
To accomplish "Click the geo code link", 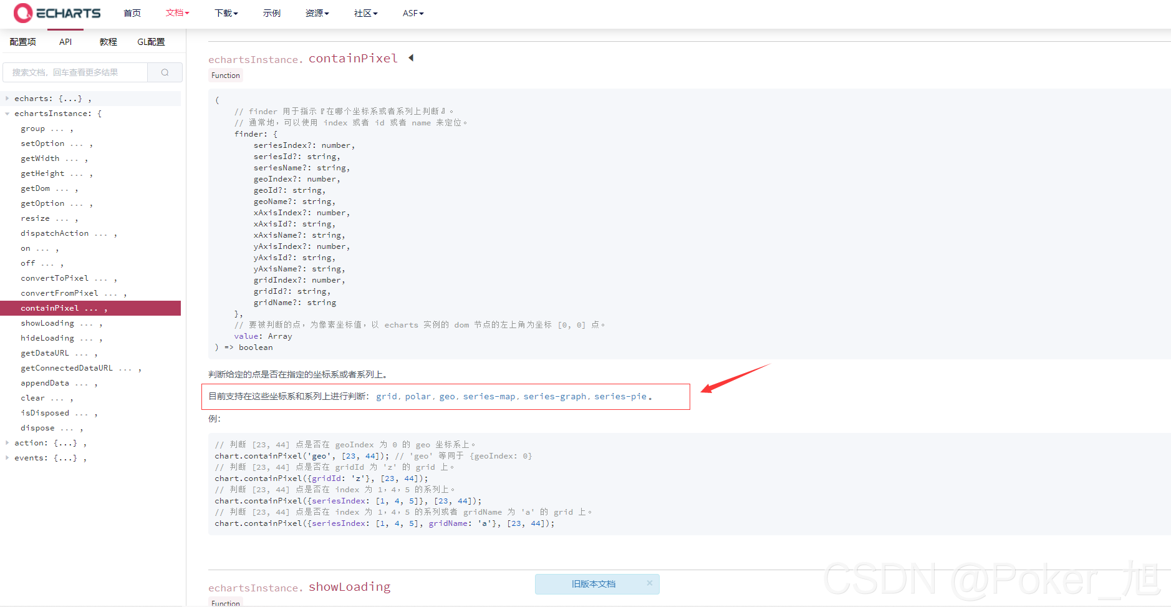I will (x=447, y=397).
